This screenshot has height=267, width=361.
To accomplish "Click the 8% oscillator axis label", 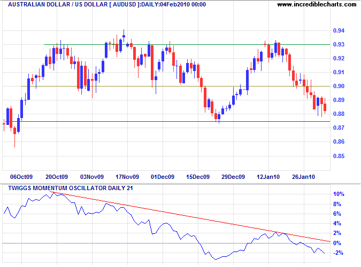I will [337, 204].
